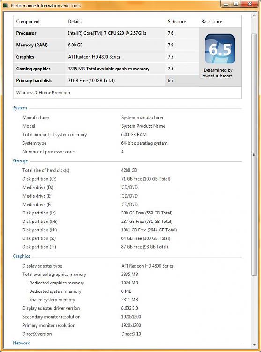Click the Base score column header
The height and width of the screenshot is (352, 261).
click(x=212, y=22)
